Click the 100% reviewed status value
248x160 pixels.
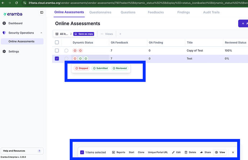(228, 50)
